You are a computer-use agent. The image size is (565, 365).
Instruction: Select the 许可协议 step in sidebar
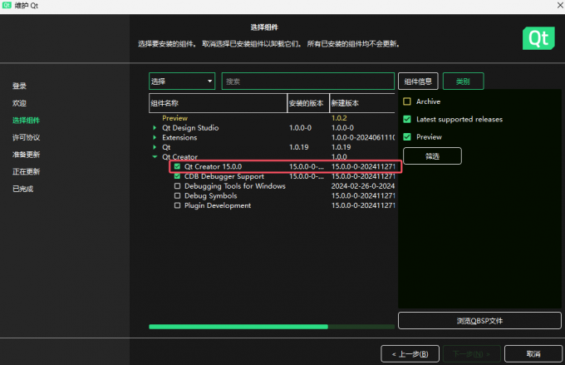tap(27, 137)
